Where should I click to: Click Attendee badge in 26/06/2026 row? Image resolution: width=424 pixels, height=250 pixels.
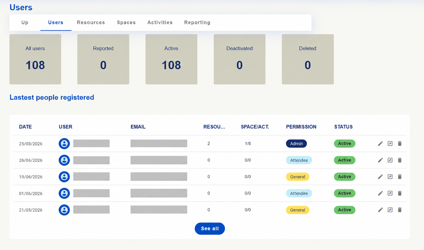point(299,160)
